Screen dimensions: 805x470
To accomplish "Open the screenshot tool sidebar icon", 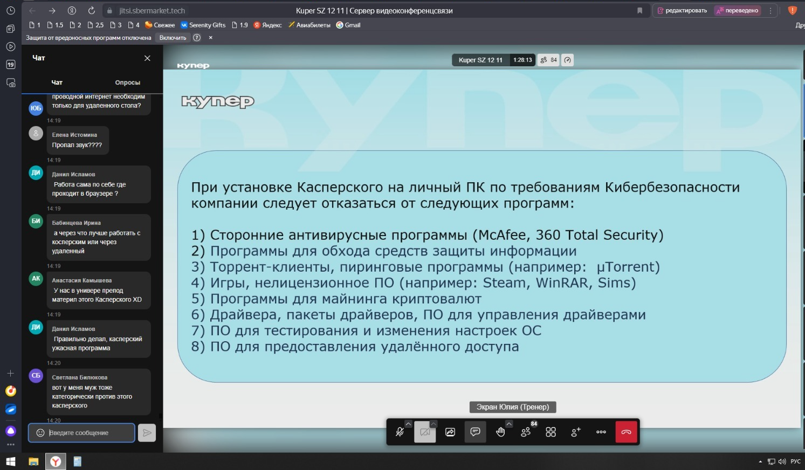I will click(x=10, y=83).
